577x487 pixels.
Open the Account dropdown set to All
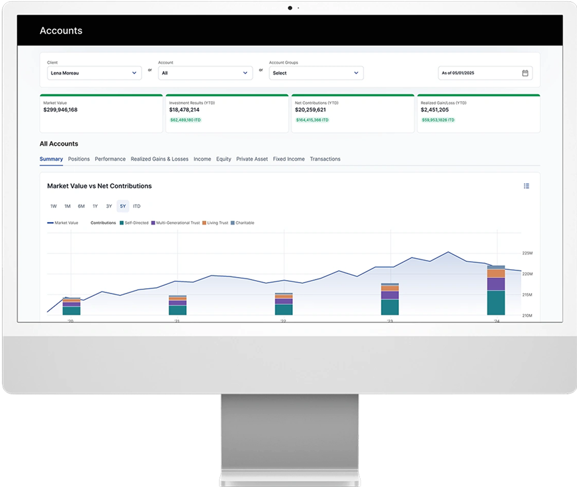[x=205, y=73]
